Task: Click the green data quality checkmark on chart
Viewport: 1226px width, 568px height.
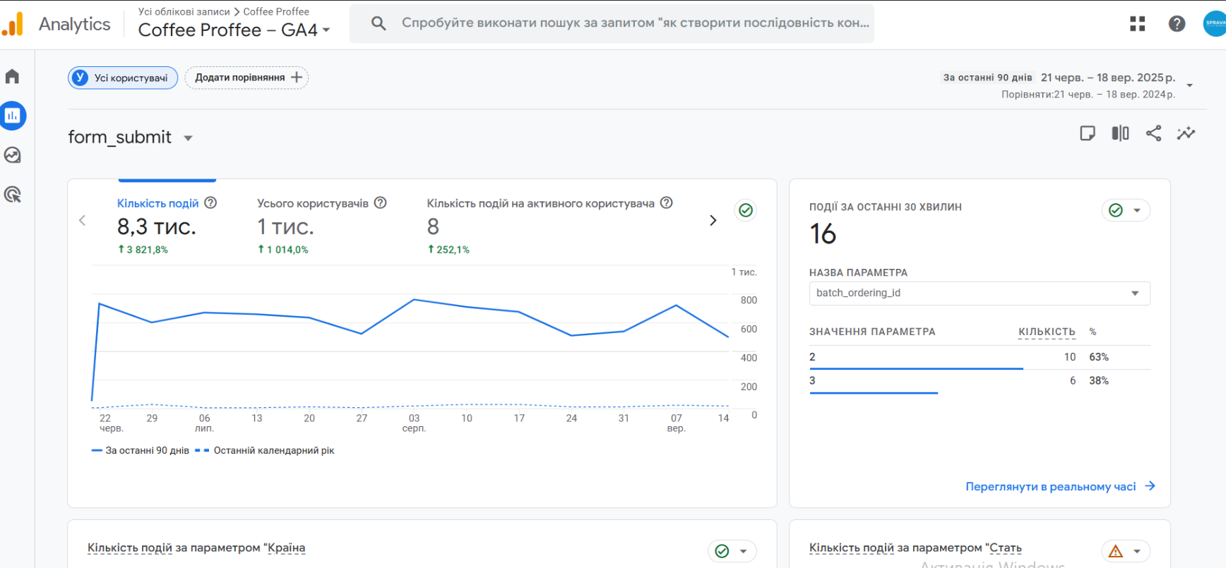Action: (745, 210)
